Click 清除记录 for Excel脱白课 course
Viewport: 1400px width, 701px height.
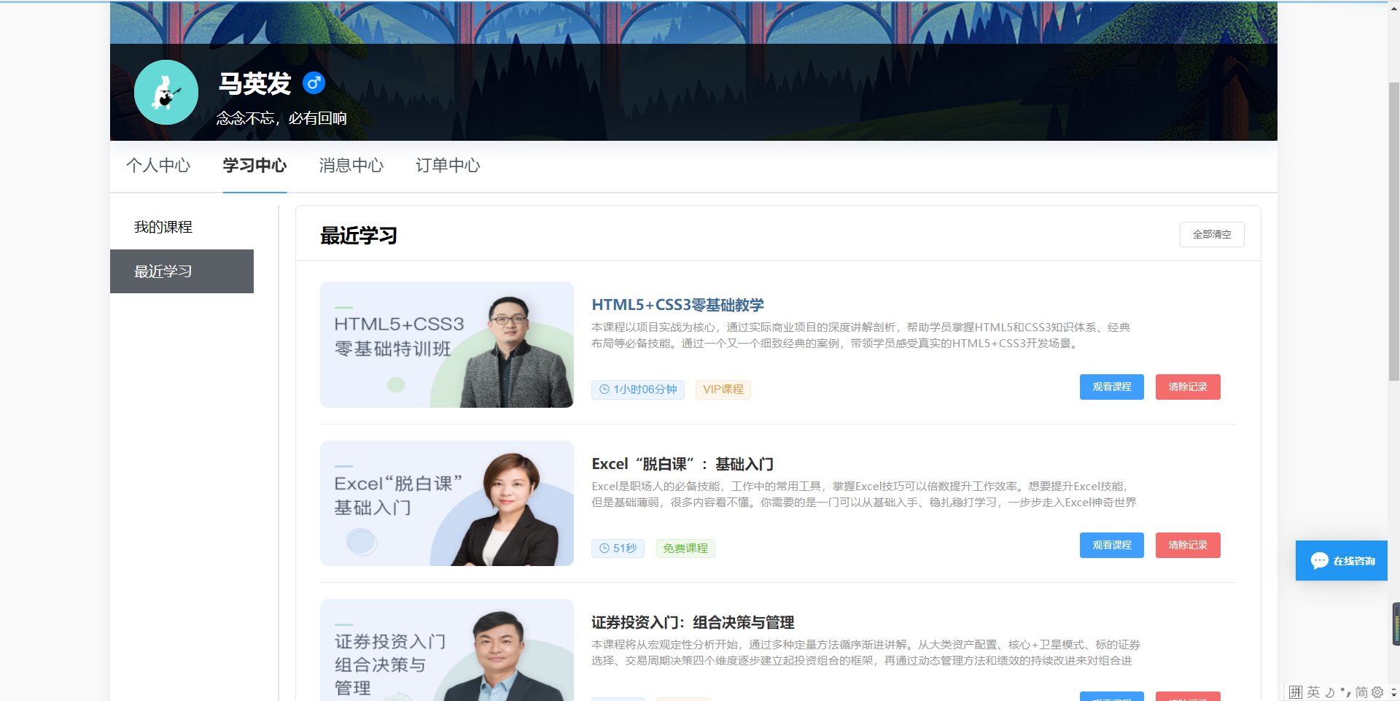1188,545
